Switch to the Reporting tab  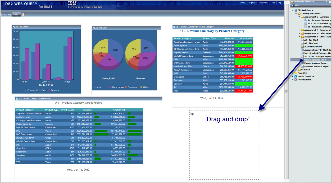(x=6, y=15)
